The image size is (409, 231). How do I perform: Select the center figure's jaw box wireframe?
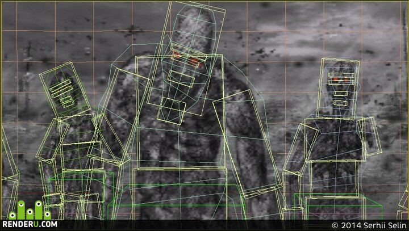coord(172,111)
